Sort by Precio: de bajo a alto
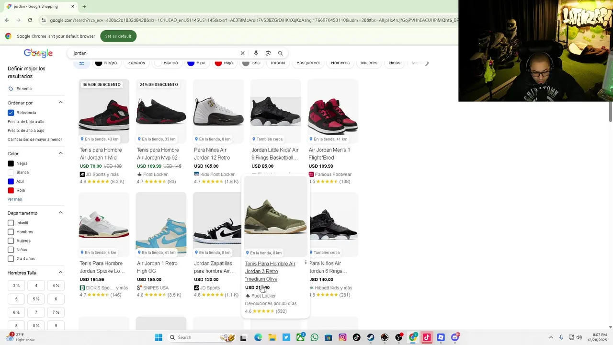 [x=26, y=122]
